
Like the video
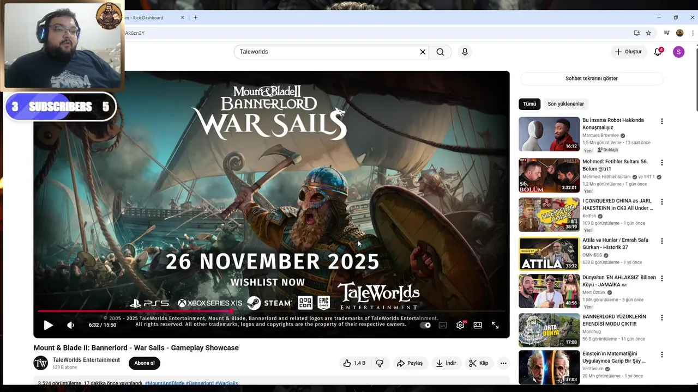click(353, 363)
